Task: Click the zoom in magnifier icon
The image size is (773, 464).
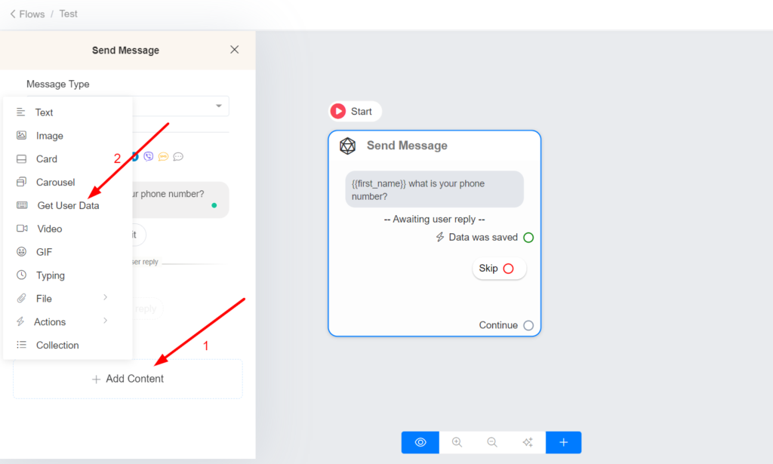Action: point(457,442)
